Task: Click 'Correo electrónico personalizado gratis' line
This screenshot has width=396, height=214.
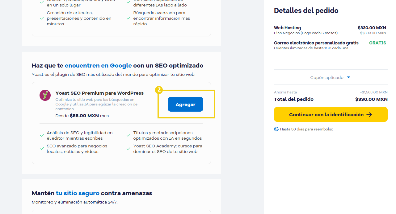Action: [316, 43]
